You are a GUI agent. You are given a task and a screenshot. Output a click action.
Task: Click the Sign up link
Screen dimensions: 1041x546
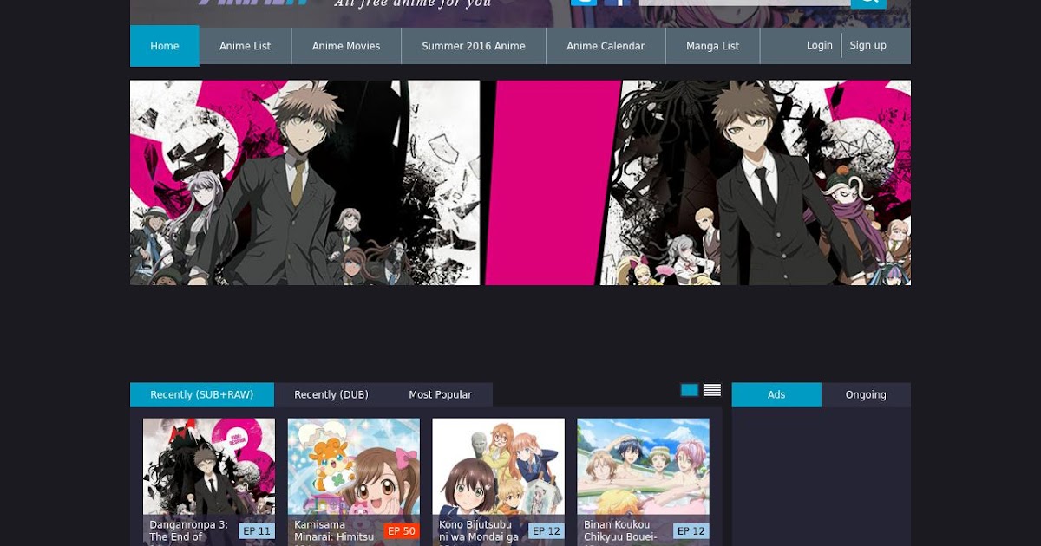[x=868, y=45]
